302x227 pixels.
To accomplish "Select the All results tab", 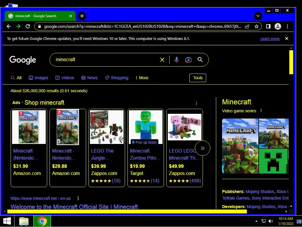I will pyautogui.click(x=16, y=78).
